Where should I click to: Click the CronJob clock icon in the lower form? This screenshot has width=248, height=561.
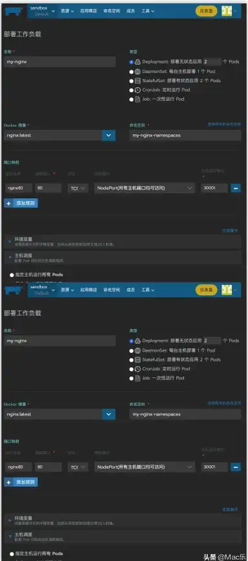click(x=138, y=369)
